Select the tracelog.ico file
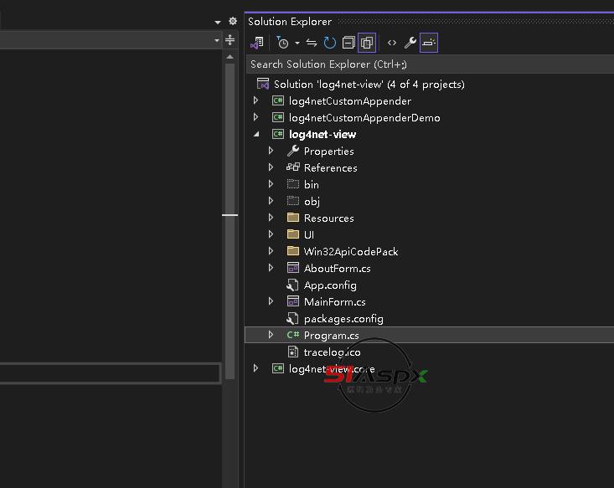The width and height of the screenshot is (614, 488). 332,352
